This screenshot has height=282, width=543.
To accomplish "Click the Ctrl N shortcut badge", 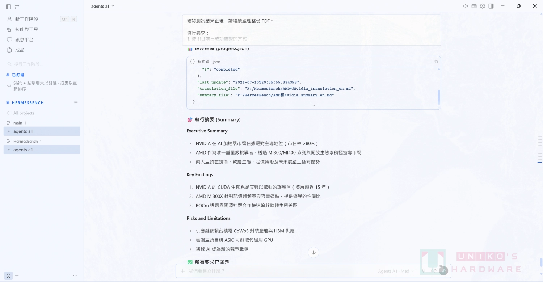I will [69, 19].
